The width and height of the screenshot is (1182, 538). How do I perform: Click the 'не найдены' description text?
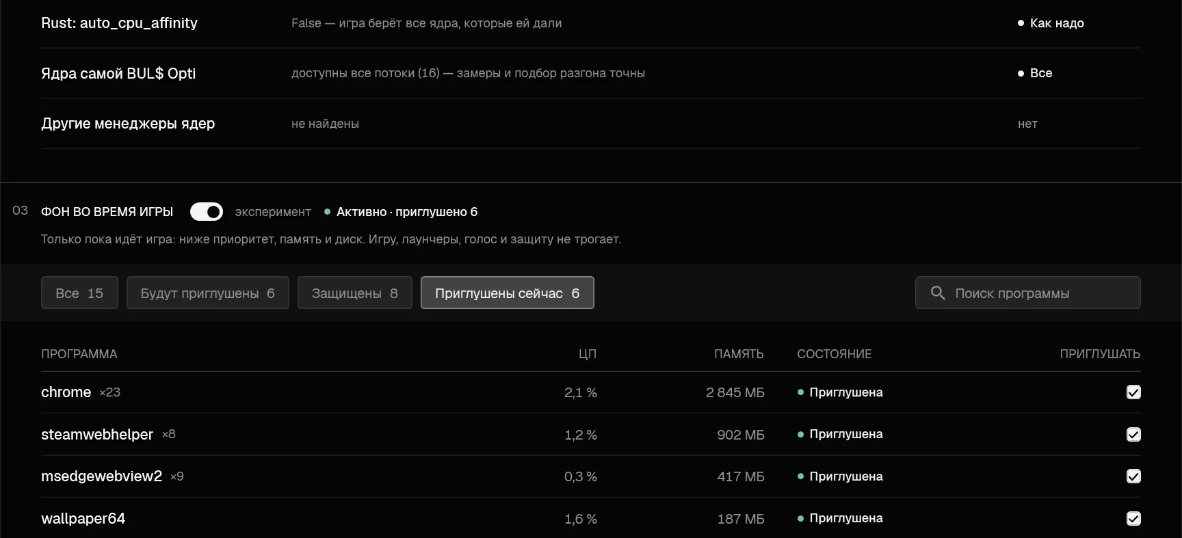coord(326,124)
